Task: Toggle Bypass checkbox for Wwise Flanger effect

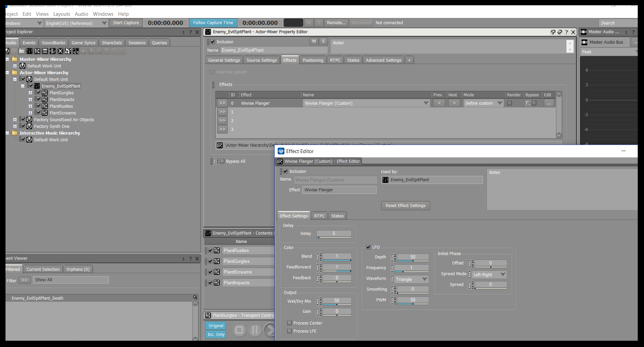Action: pos(534,103)
